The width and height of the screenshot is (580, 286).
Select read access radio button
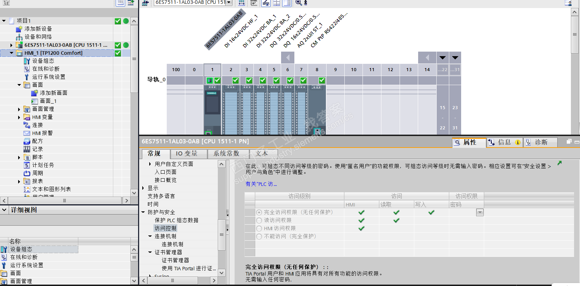click(259, 220)
